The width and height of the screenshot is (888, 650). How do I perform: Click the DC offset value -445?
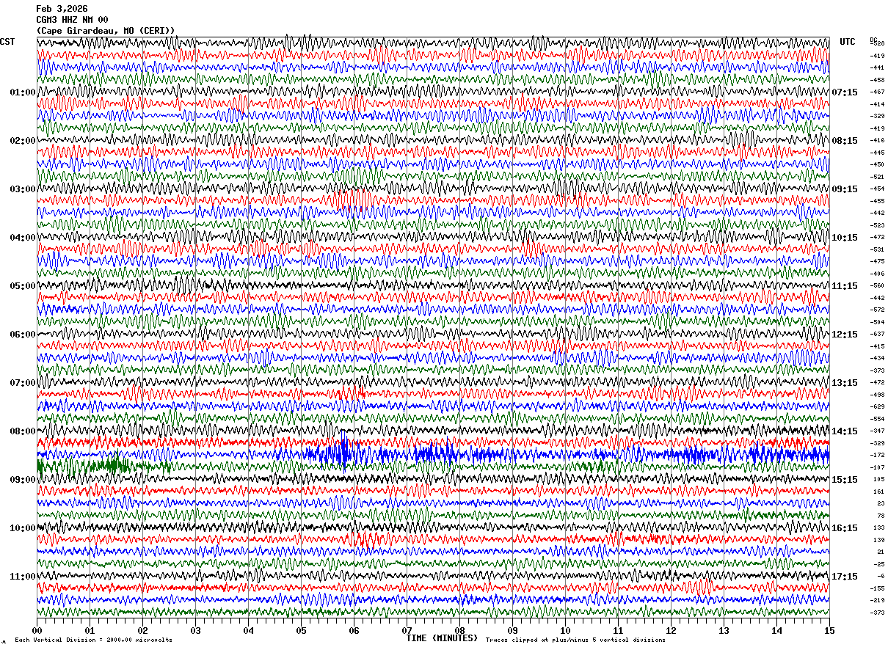(x=877, y=153)
